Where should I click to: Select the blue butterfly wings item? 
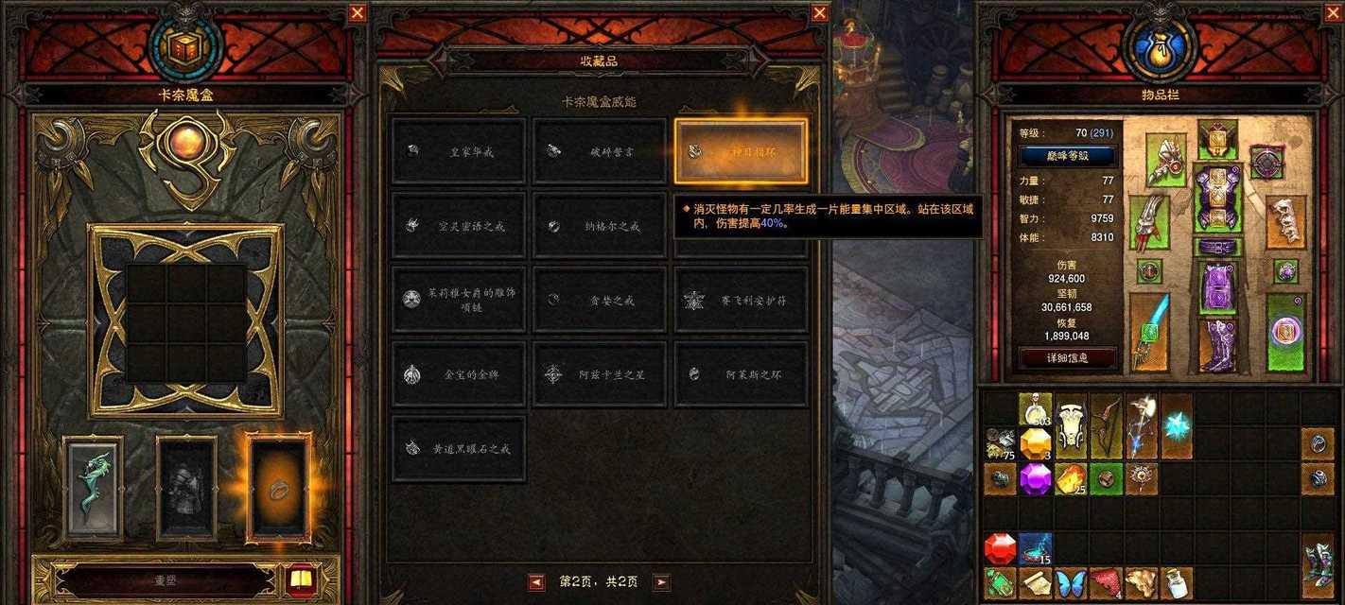[x=1071, y=582]
